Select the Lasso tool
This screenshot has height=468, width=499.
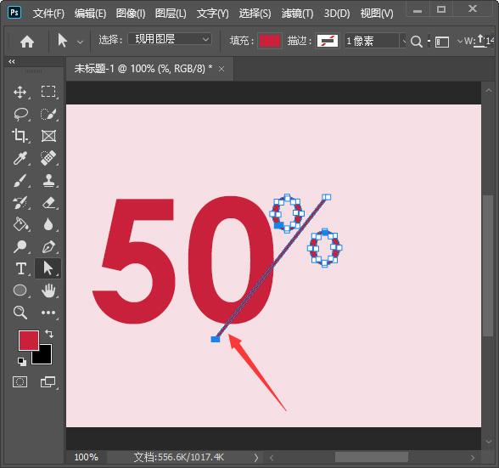point(20,114)
